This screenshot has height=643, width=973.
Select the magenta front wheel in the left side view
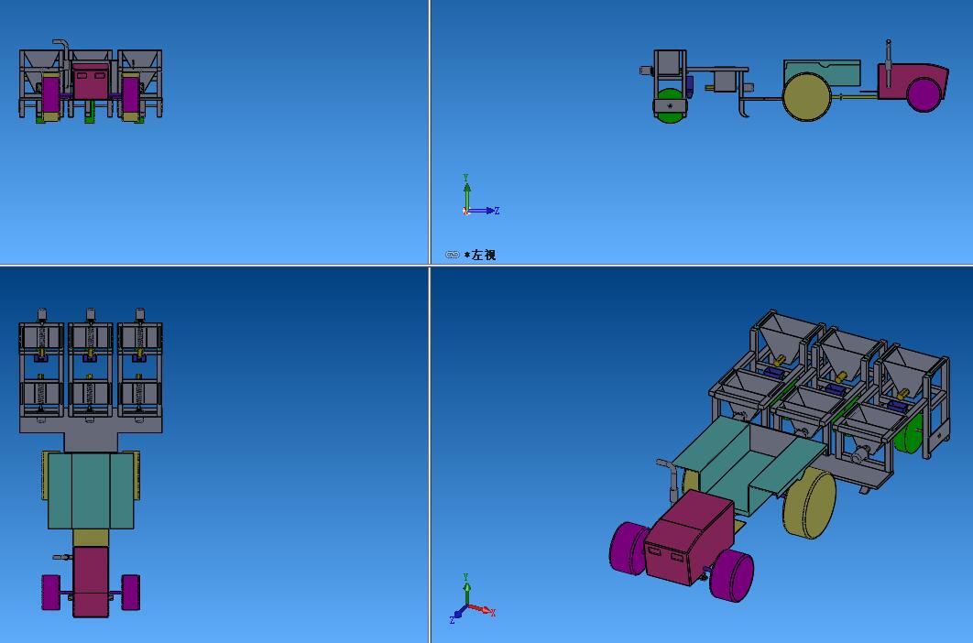[924, 95]
